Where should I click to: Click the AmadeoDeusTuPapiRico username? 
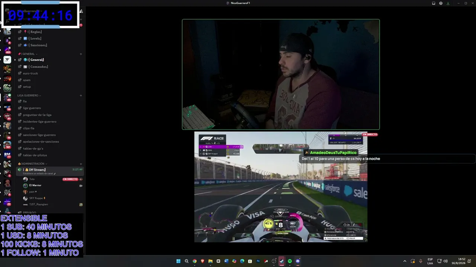point(333,153)
